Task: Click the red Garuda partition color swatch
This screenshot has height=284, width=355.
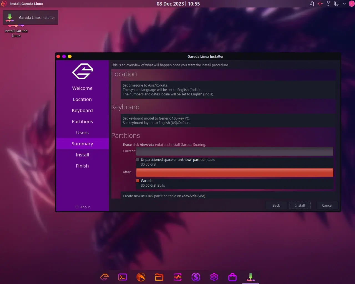Action: tap(138, 181)
